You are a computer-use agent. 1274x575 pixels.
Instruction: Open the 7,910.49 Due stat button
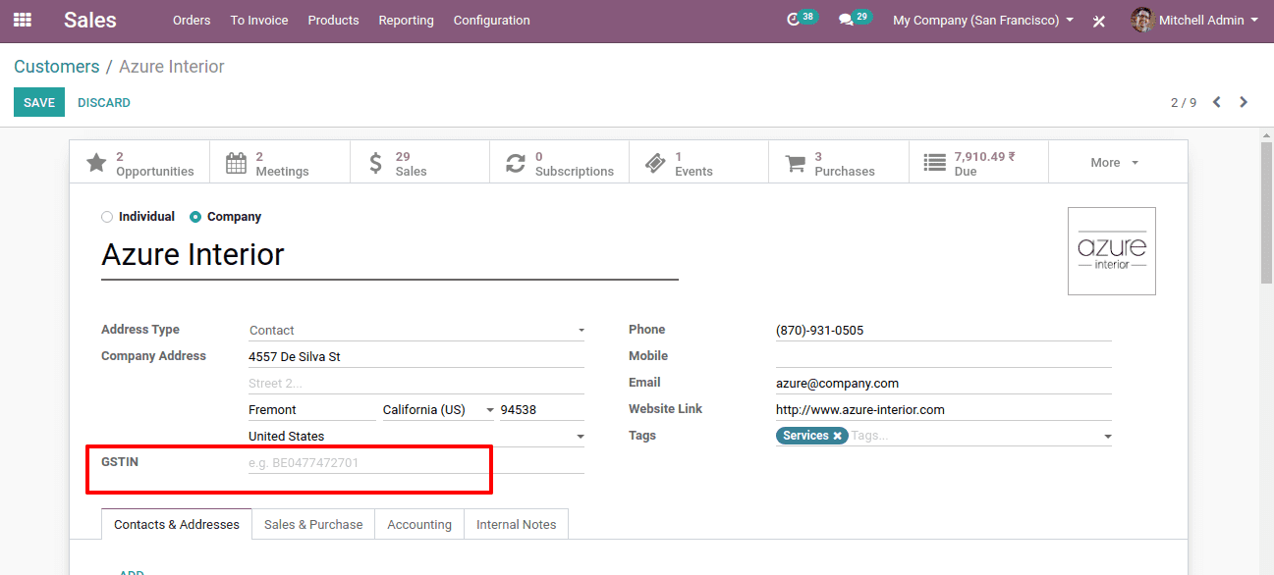(979, 163)
